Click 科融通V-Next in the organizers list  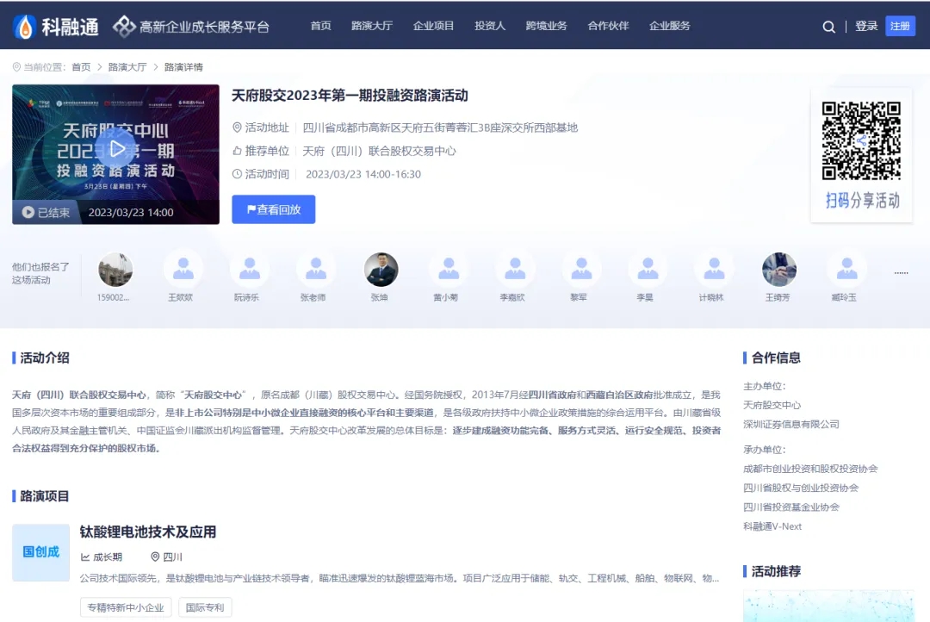pos(772,526)
